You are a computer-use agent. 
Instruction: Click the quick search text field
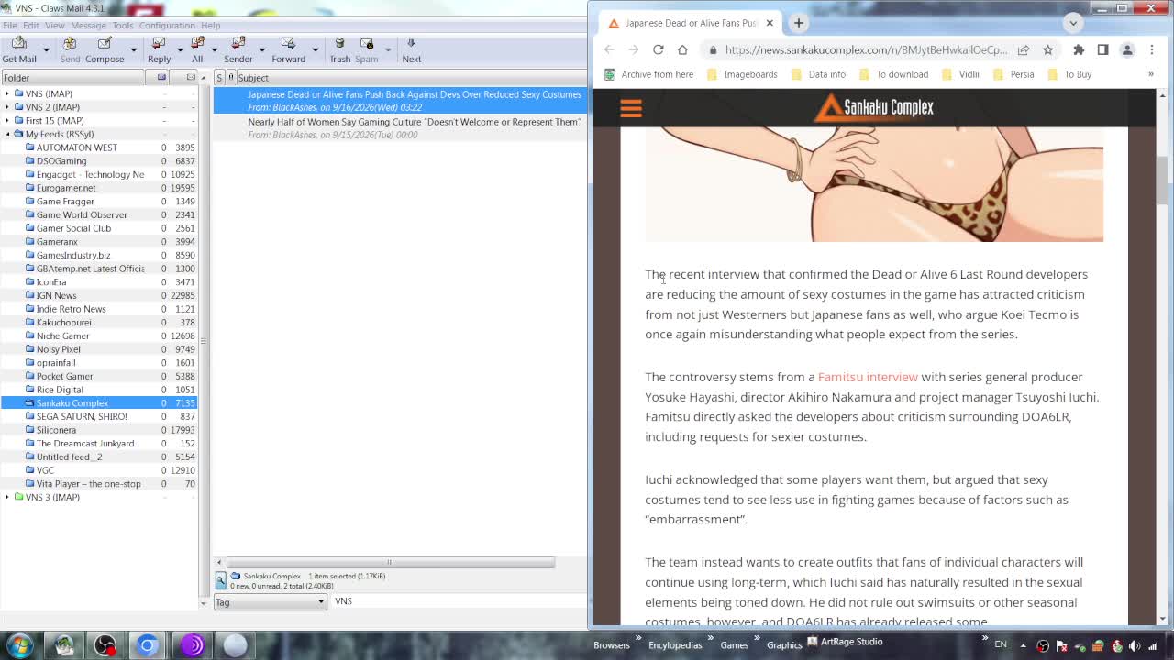[x=459, y=601]
